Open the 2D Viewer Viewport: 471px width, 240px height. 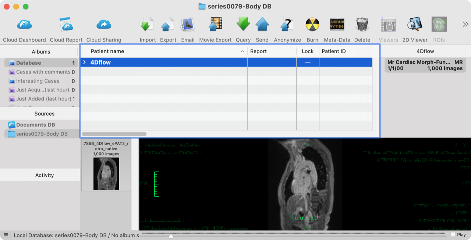tap(415, 25)
